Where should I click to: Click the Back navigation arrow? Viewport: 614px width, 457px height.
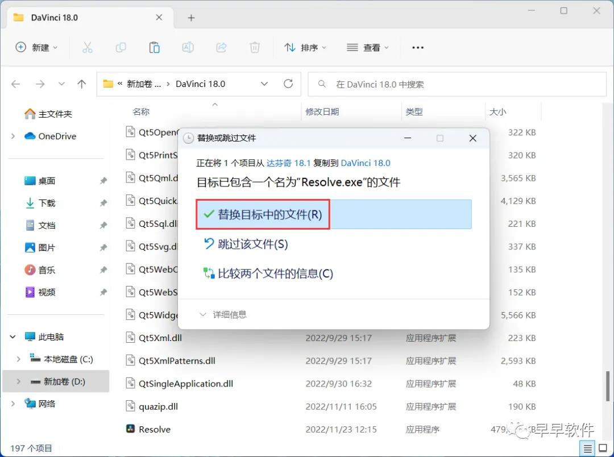click(x=16, y=84)
